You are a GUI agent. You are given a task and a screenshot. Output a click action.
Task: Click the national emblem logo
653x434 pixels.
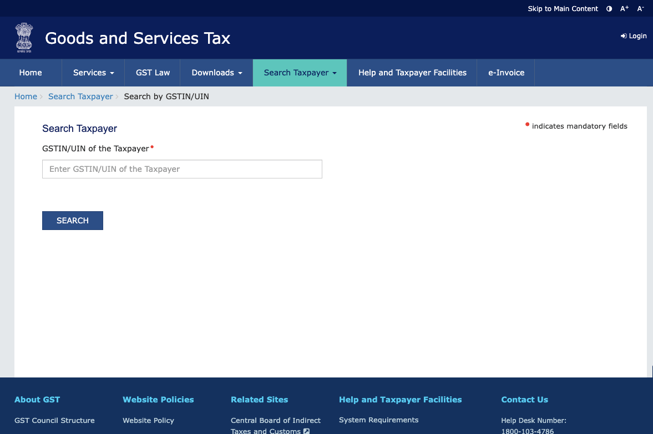(x=24, y=38)
